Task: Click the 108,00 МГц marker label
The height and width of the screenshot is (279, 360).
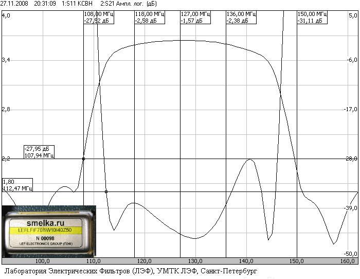Action: [x=99, y=17]
